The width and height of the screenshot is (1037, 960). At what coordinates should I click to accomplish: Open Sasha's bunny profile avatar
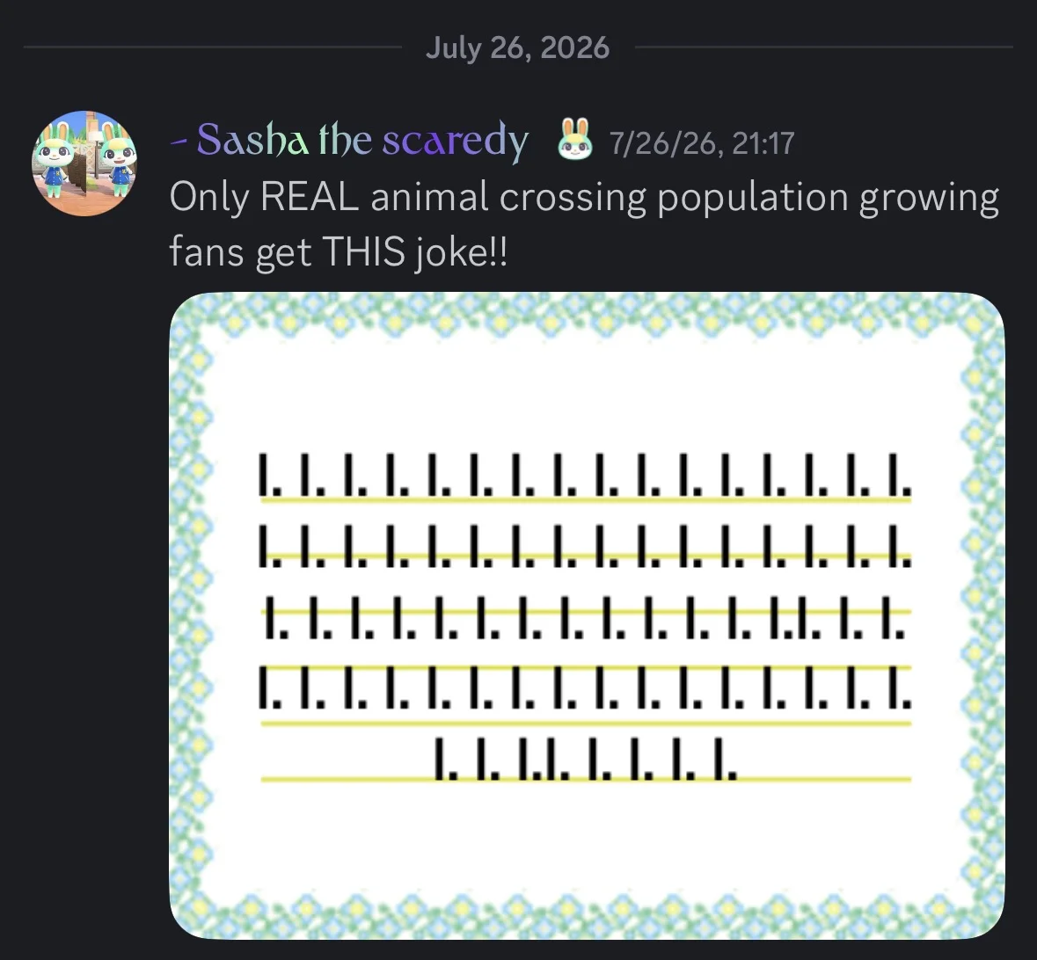tap(84, 164)
